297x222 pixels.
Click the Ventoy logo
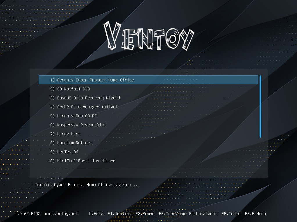click(x=149, y=36)
